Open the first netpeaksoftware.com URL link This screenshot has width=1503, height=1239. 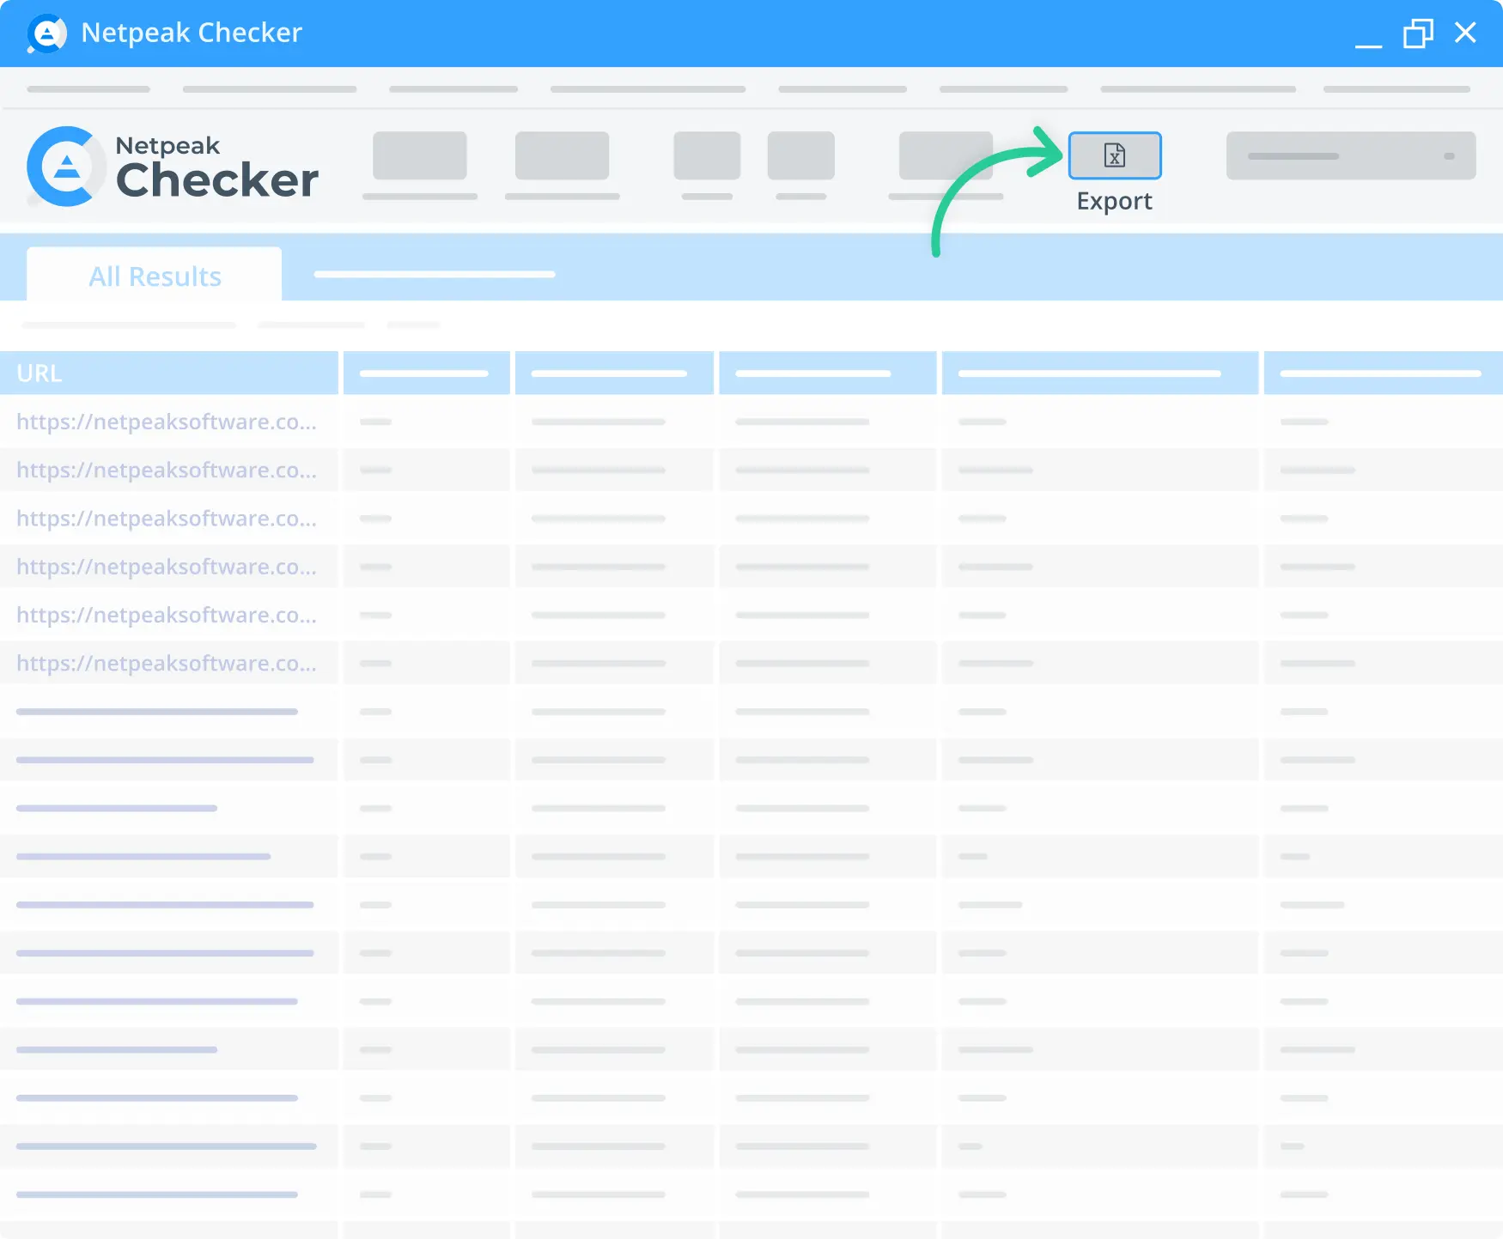[x=166, y=422]
